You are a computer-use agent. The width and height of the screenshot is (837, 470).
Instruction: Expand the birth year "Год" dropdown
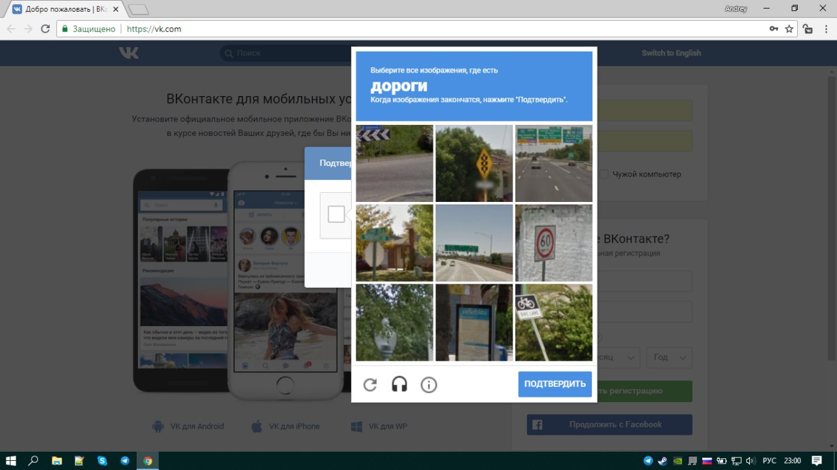pos(669,358)
